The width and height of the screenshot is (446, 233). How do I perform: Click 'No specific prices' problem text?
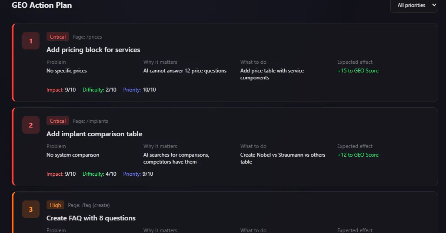click(67, 71)
